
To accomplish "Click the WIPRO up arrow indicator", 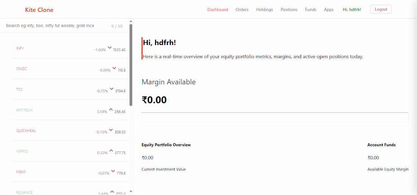I will click(111, 151).
